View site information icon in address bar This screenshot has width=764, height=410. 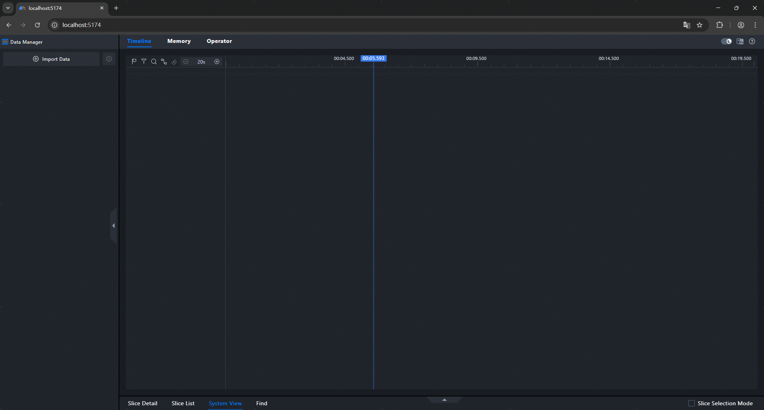pyautogui.click(x=55, y=25)
